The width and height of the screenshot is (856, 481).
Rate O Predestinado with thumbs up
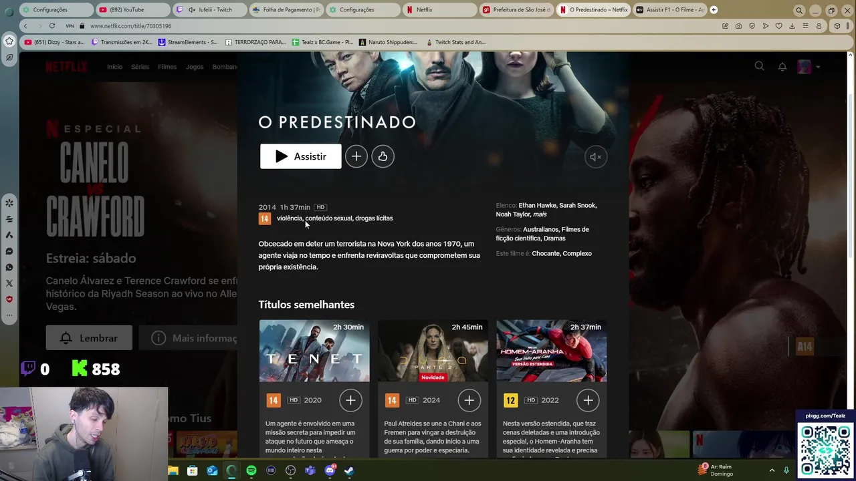click(x=383, y=156)
